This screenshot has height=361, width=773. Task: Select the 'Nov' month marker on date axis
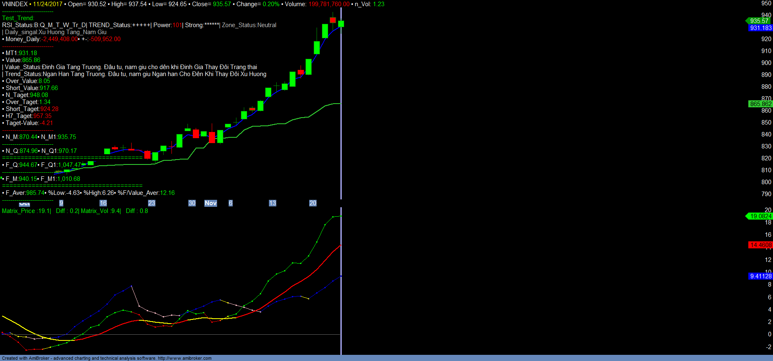(211, 203)
